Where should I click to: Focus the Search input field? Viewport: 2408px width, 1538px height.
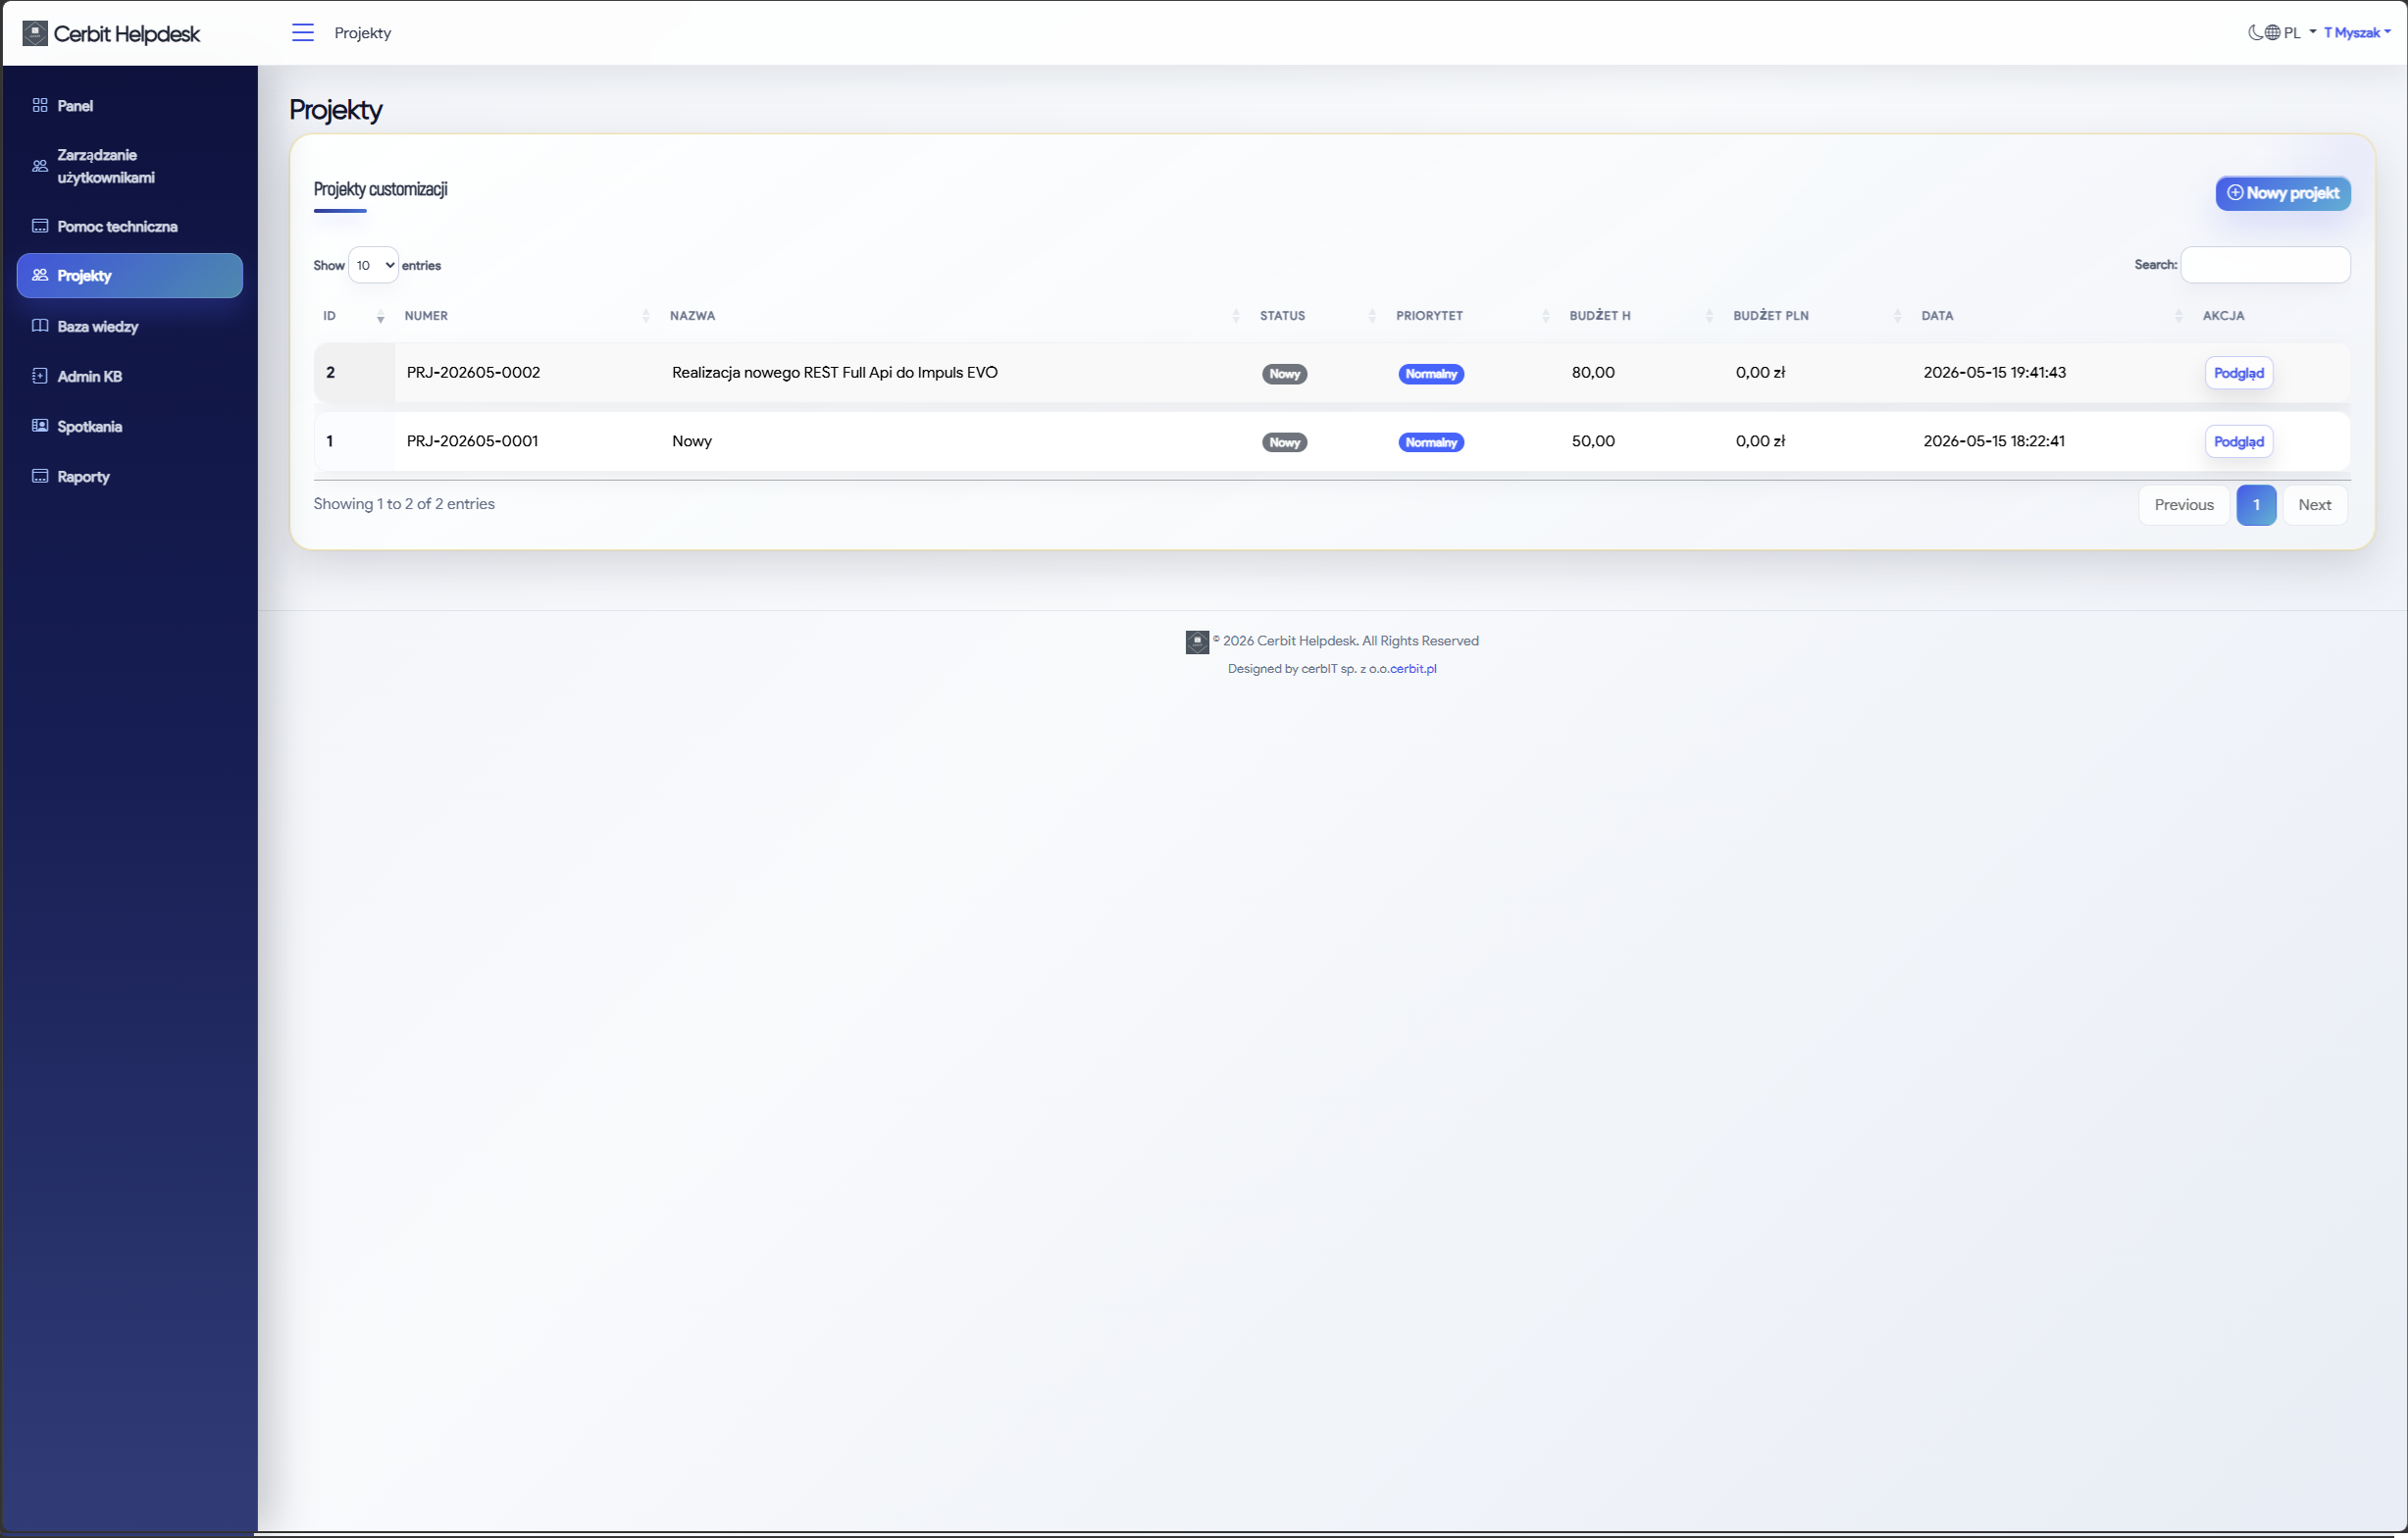(2265, 265)
